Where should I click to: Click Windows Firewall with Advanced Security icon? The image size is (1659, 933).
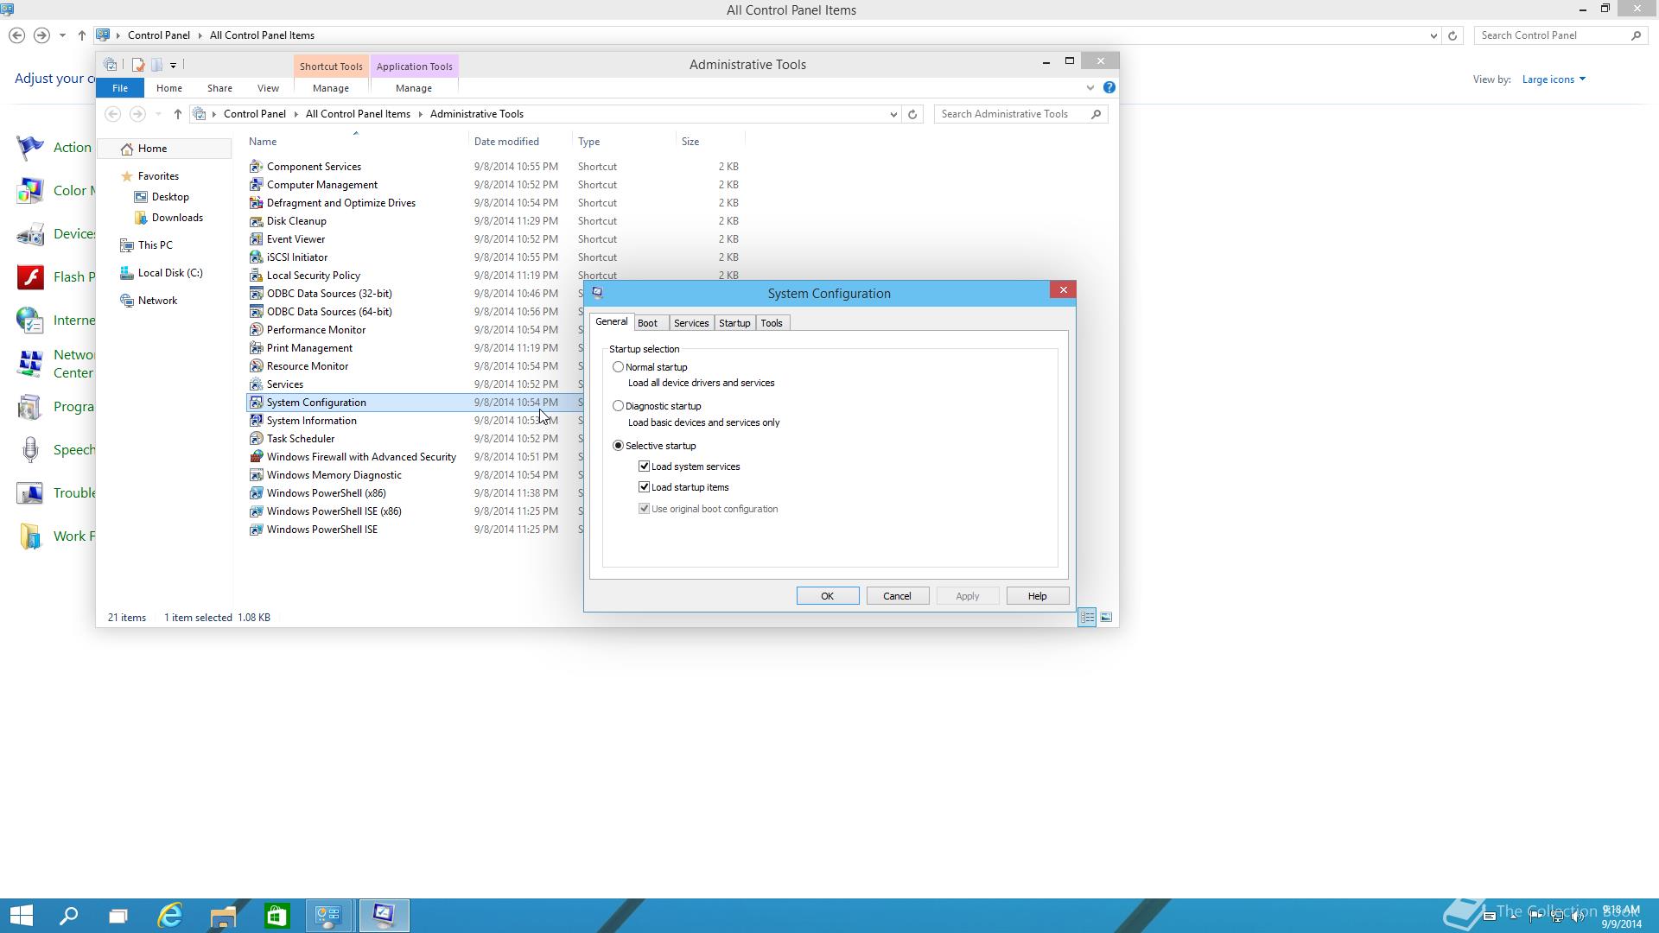[256, 457]
